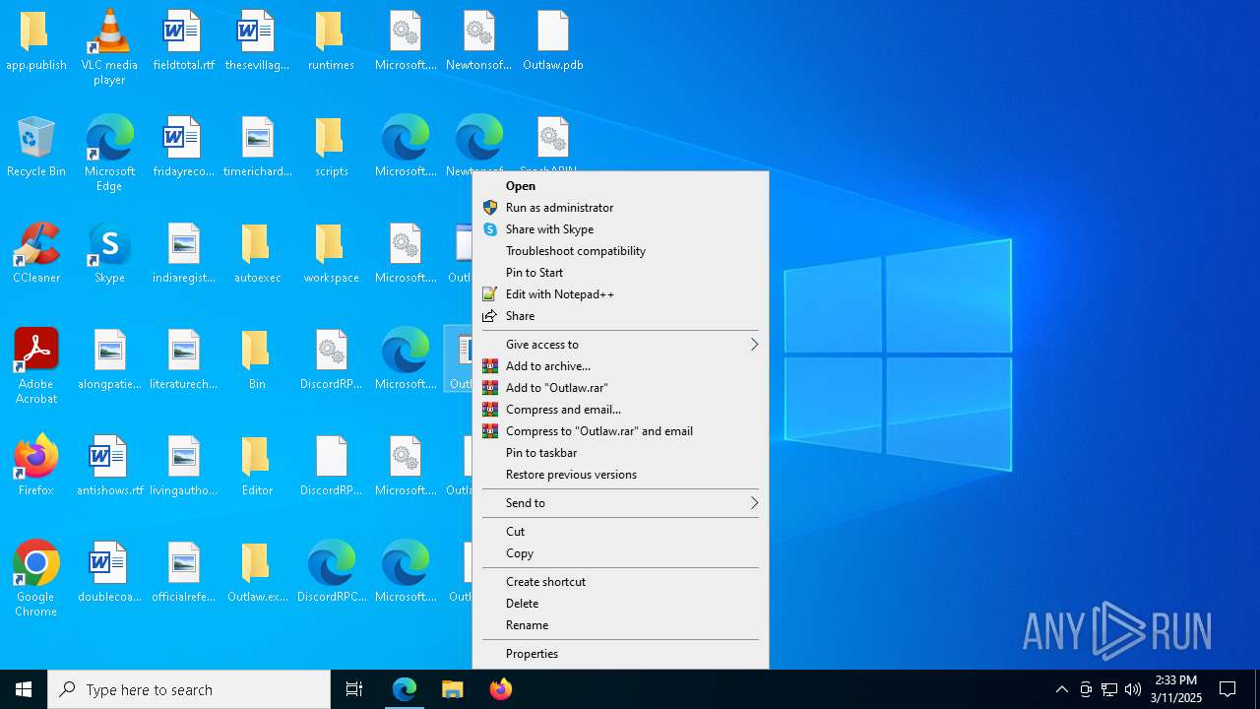Choose Add to archive...
1260x709 pixels.
pyautogui.click(x=620, y=366)
